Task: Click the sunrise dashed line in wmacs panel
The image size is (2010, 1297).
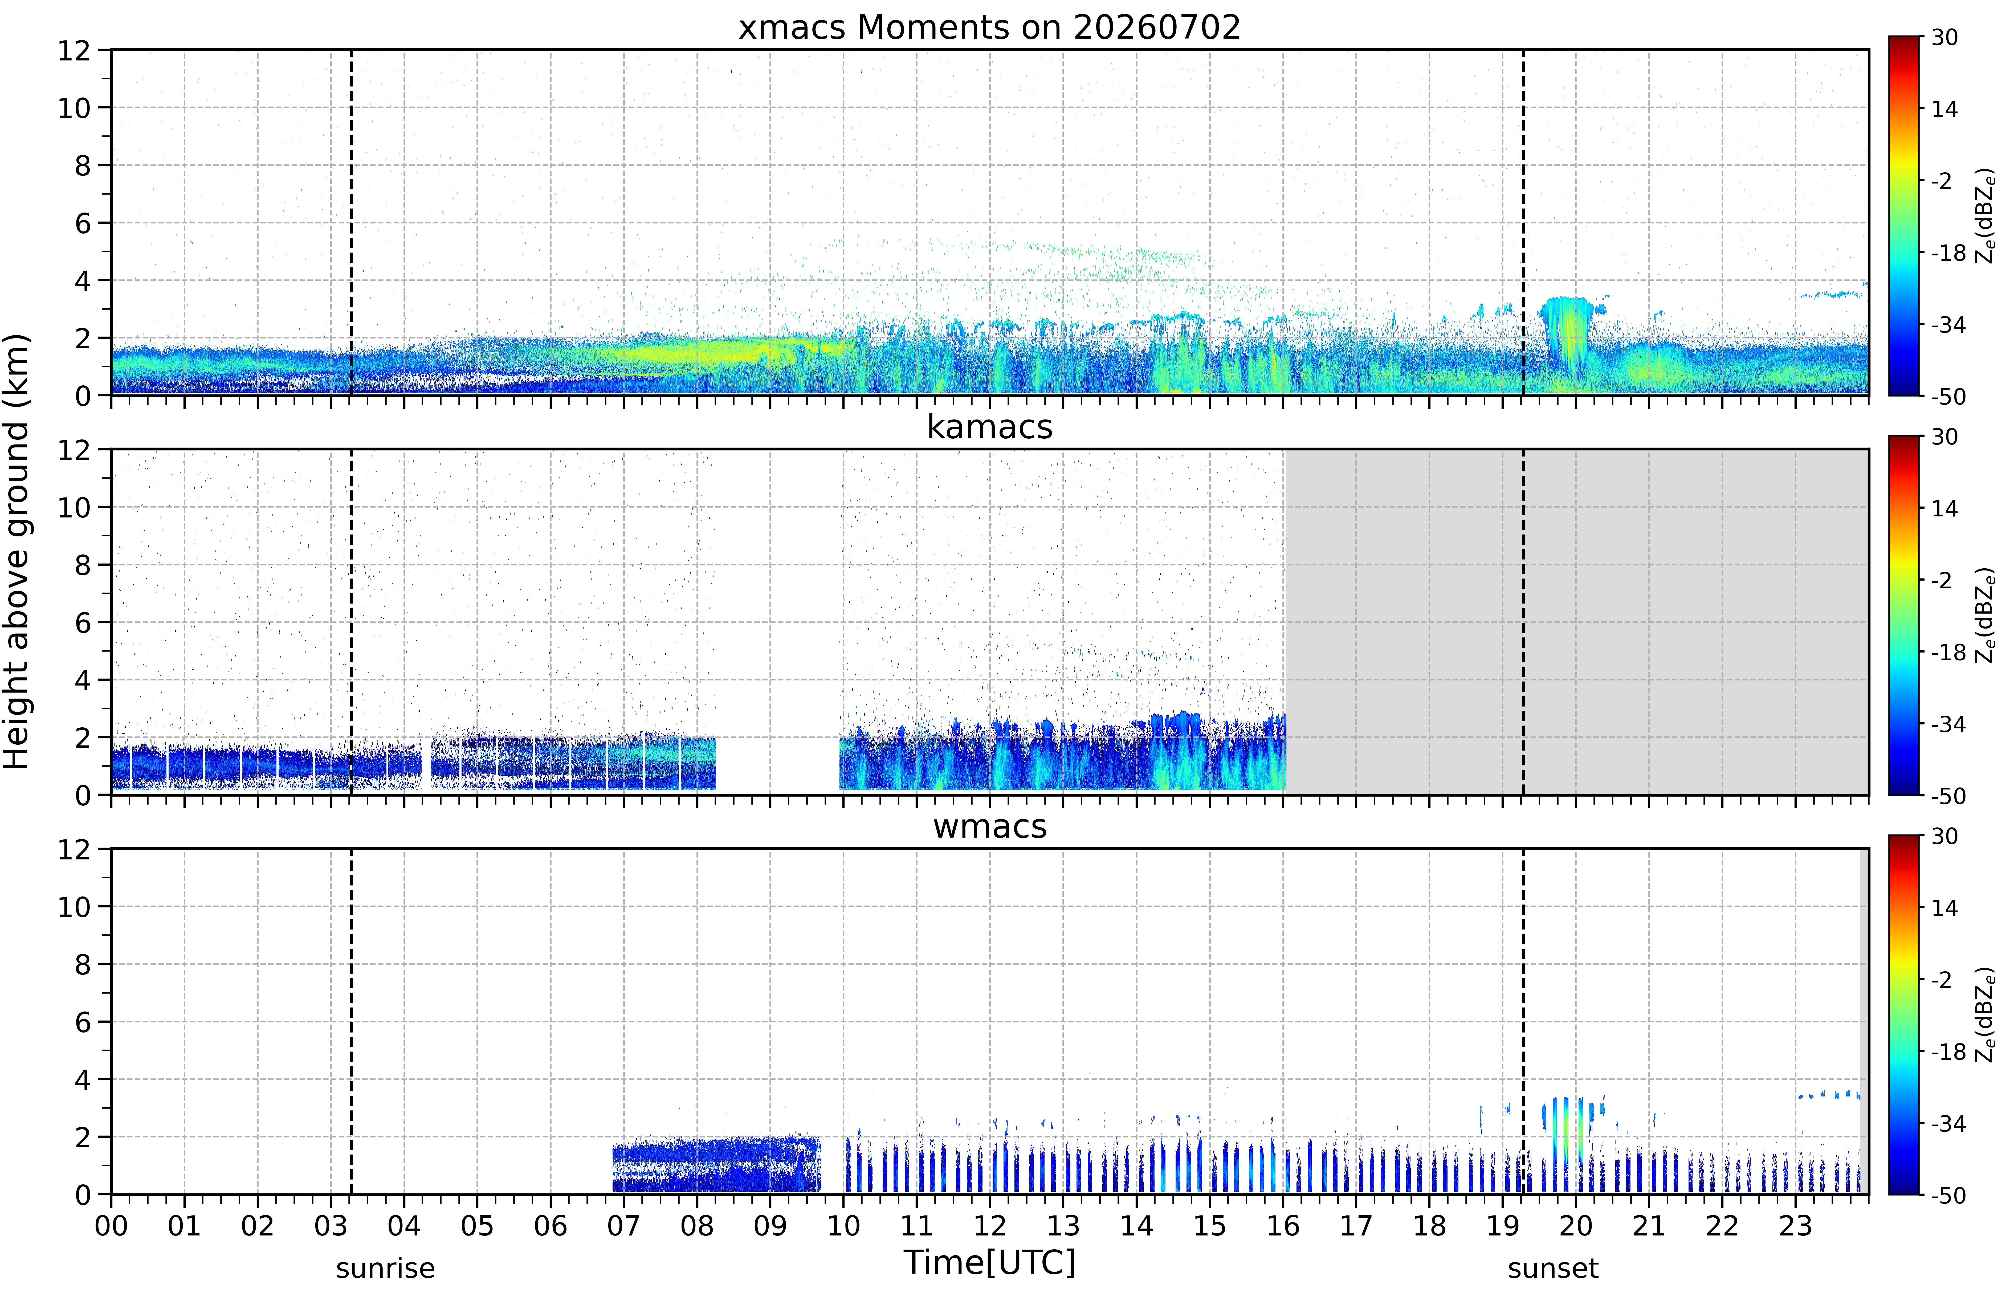Action: 351,1022
